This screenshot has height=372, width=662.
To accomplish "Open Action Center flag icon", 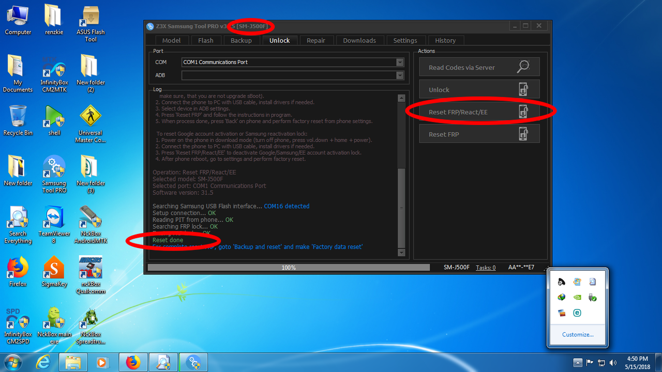I will click(x=590, y=362).
